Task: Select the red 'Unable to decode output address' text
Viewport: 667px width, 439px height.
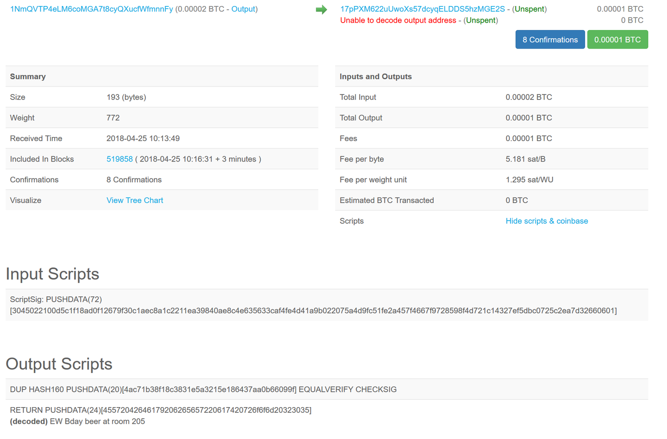Action: click(x=398, y=20)
